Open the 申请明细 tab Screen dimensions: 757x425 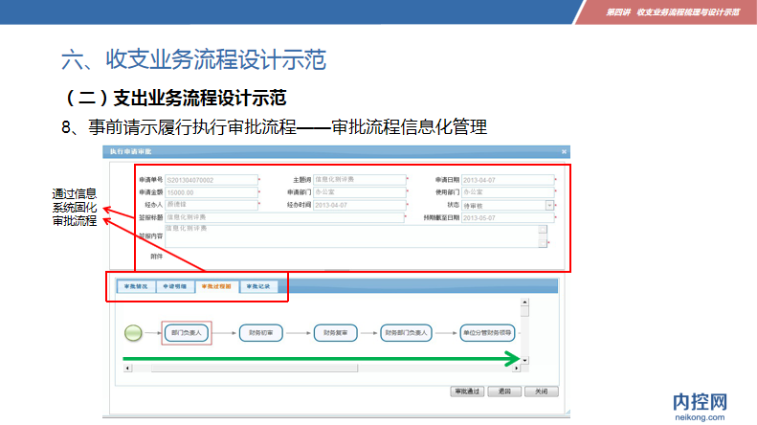[x=173, y=286]
